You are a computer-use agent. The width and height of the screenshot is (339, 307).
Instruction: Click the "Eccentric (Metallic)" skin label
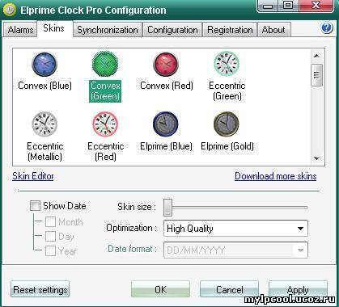click(x=44, y=151)
